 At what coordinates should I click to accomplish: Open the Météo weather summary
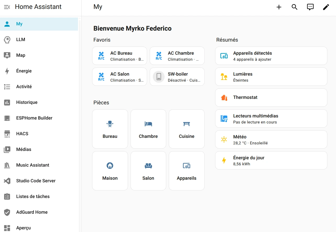(271, 139)
